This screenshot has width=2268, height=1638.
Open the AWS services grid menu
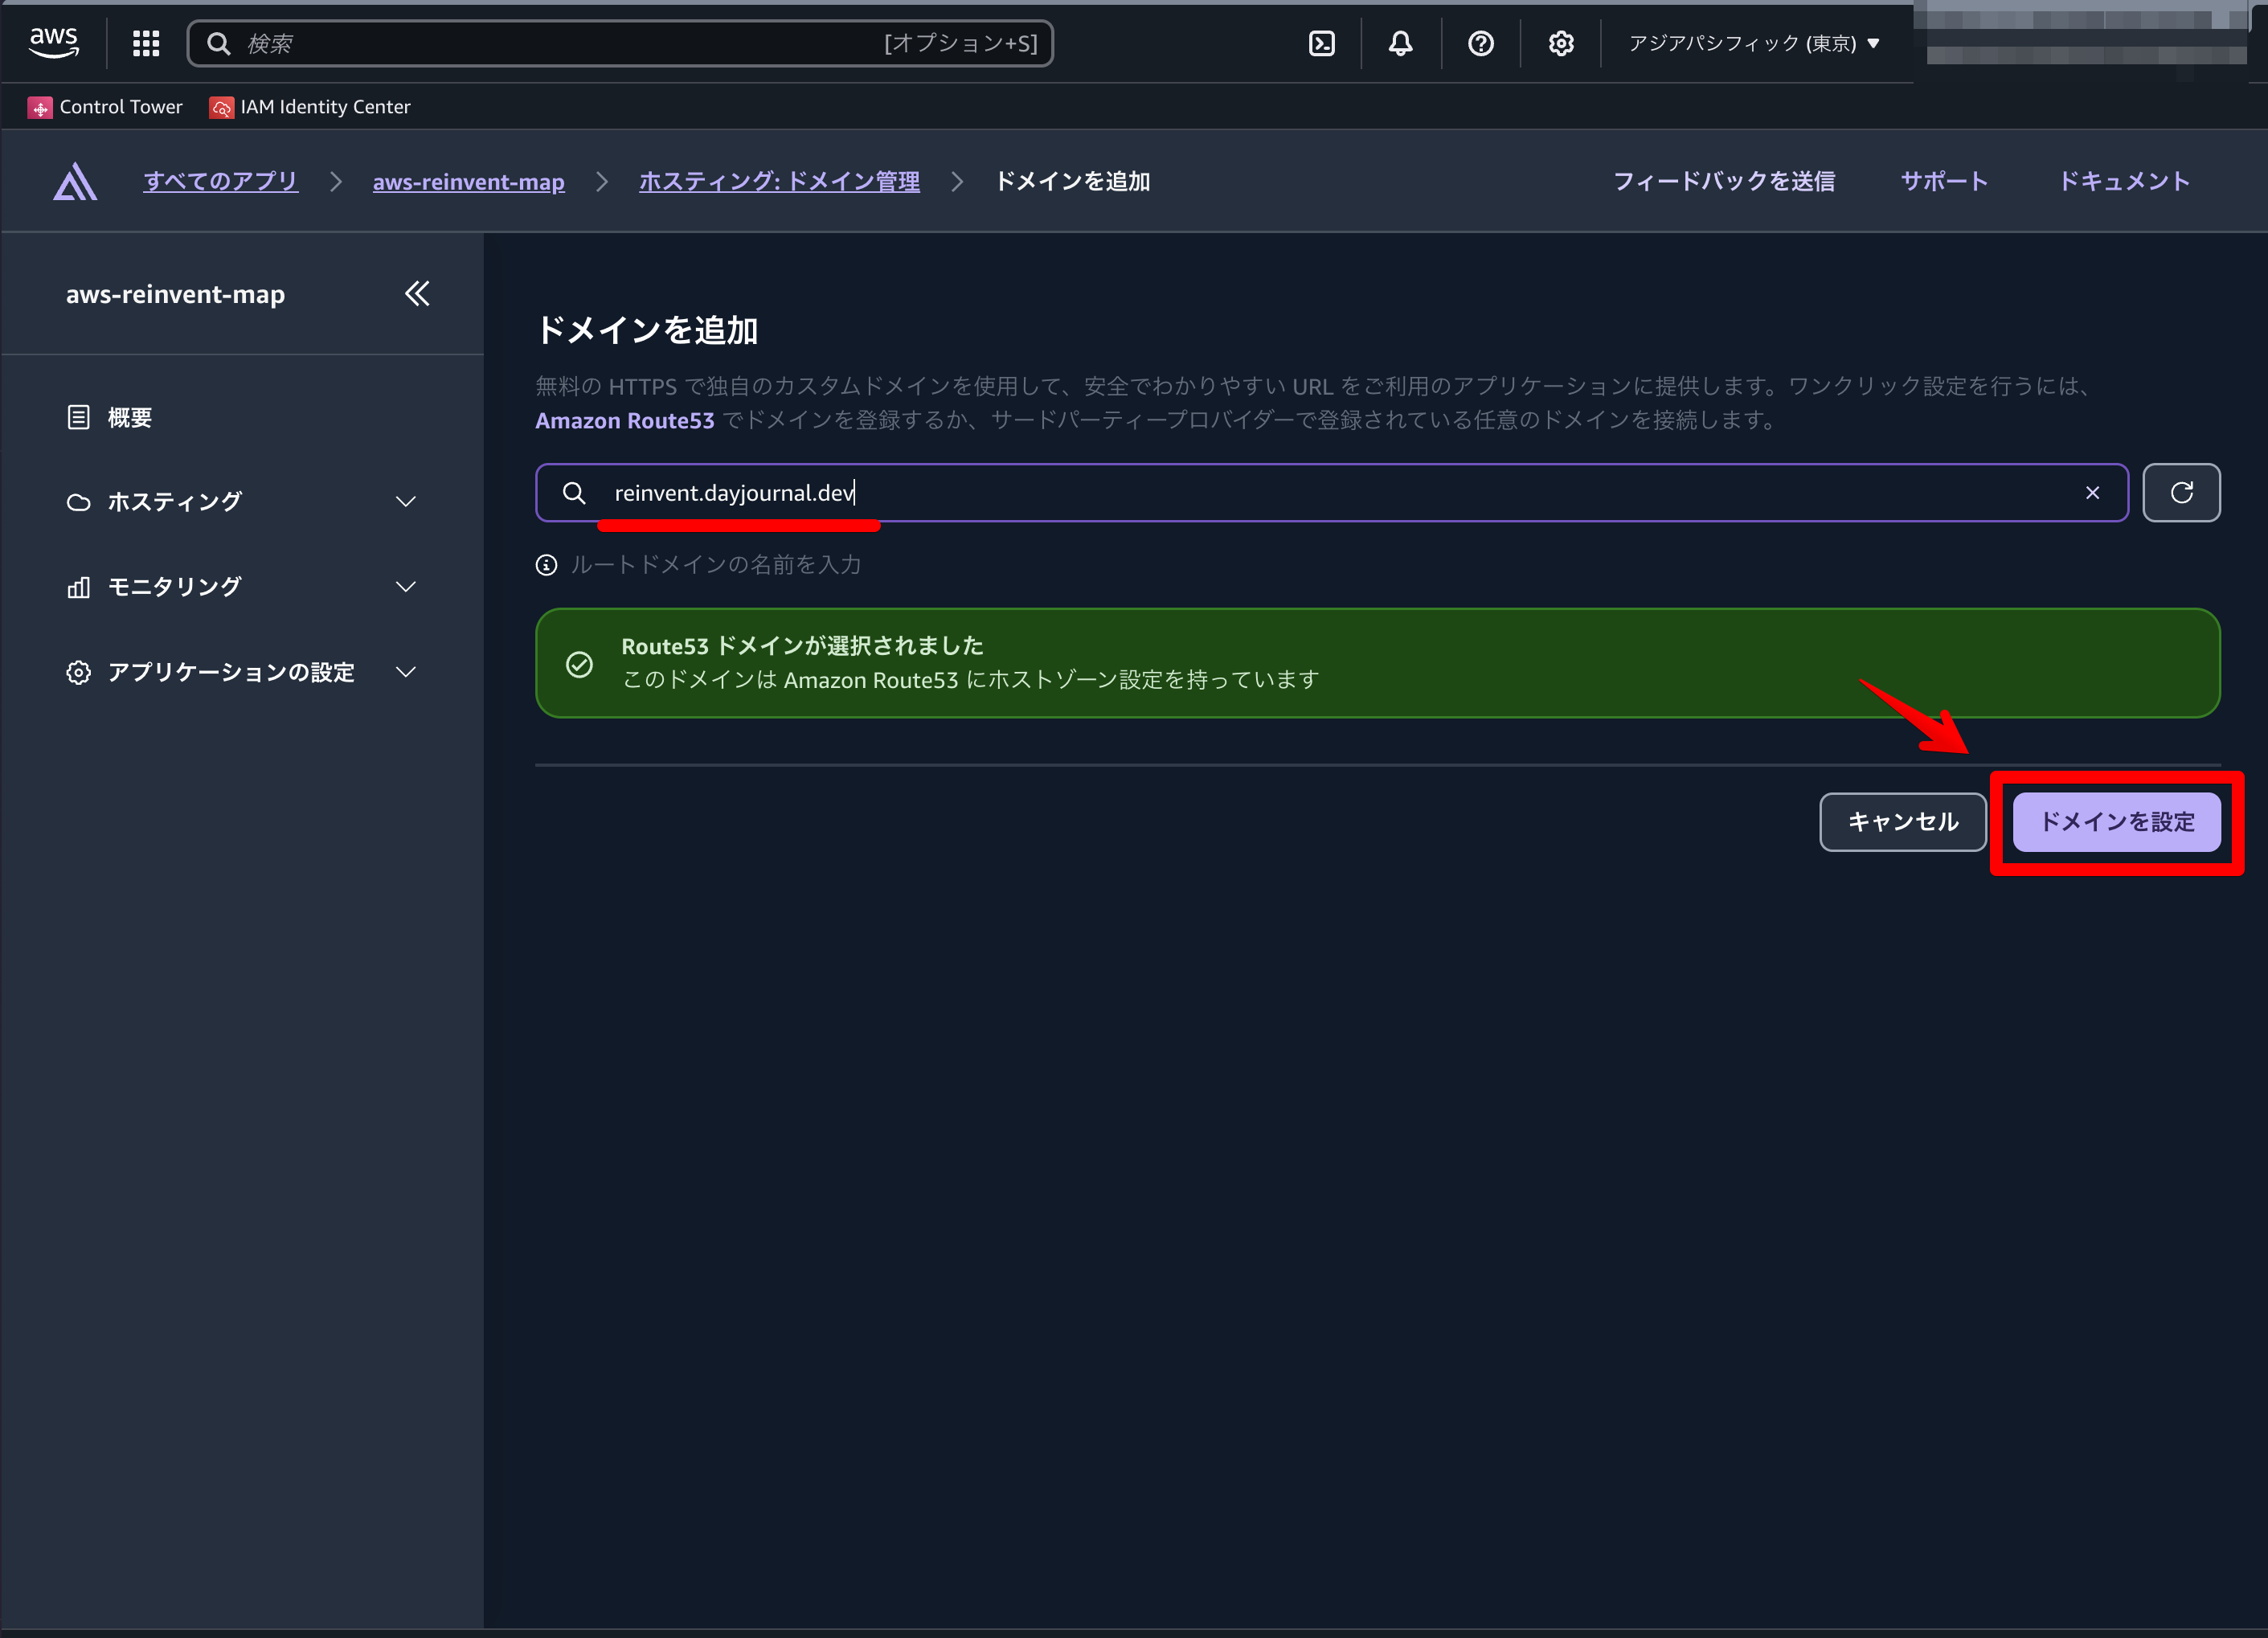point(146,43)
